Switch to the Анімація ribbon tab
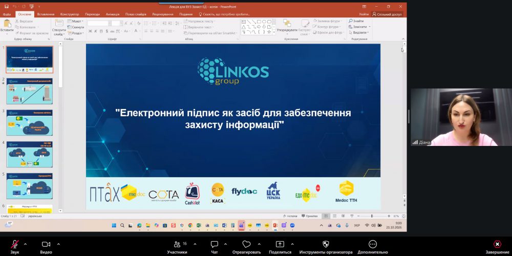 [x=113, y=14]
